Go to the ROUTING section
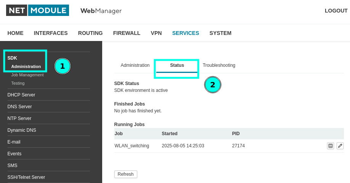 [x=90, y=33]
